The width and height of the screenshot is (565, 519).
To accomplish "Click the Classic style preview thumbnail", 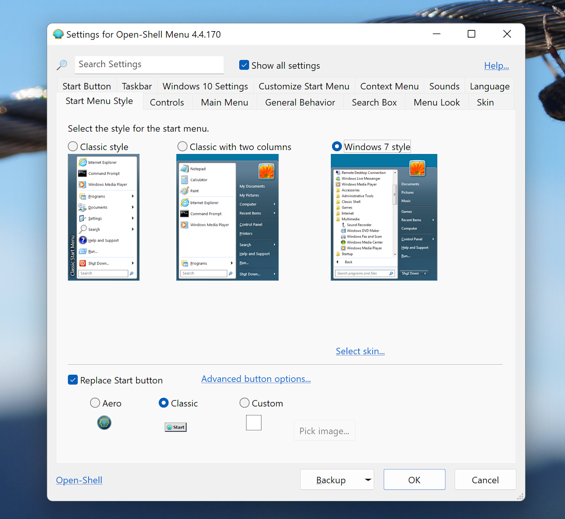I will 104,217.
